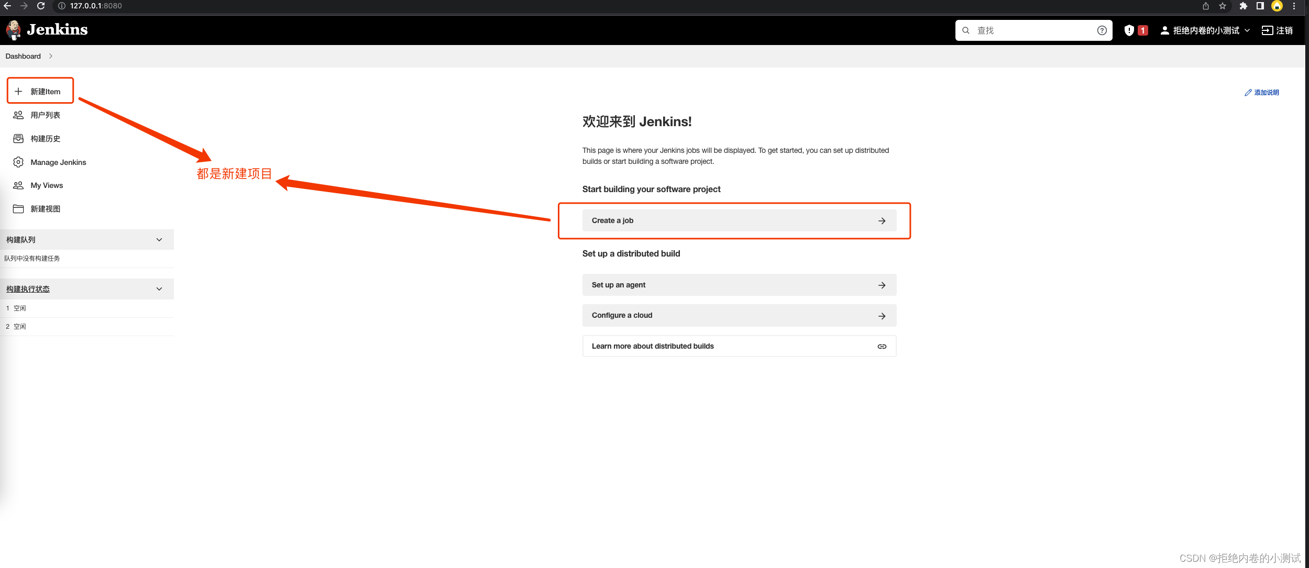The height and width of the screenshot is (568, 1309).
Task: Click Set up an agent
Action: (x=739, y=285)
